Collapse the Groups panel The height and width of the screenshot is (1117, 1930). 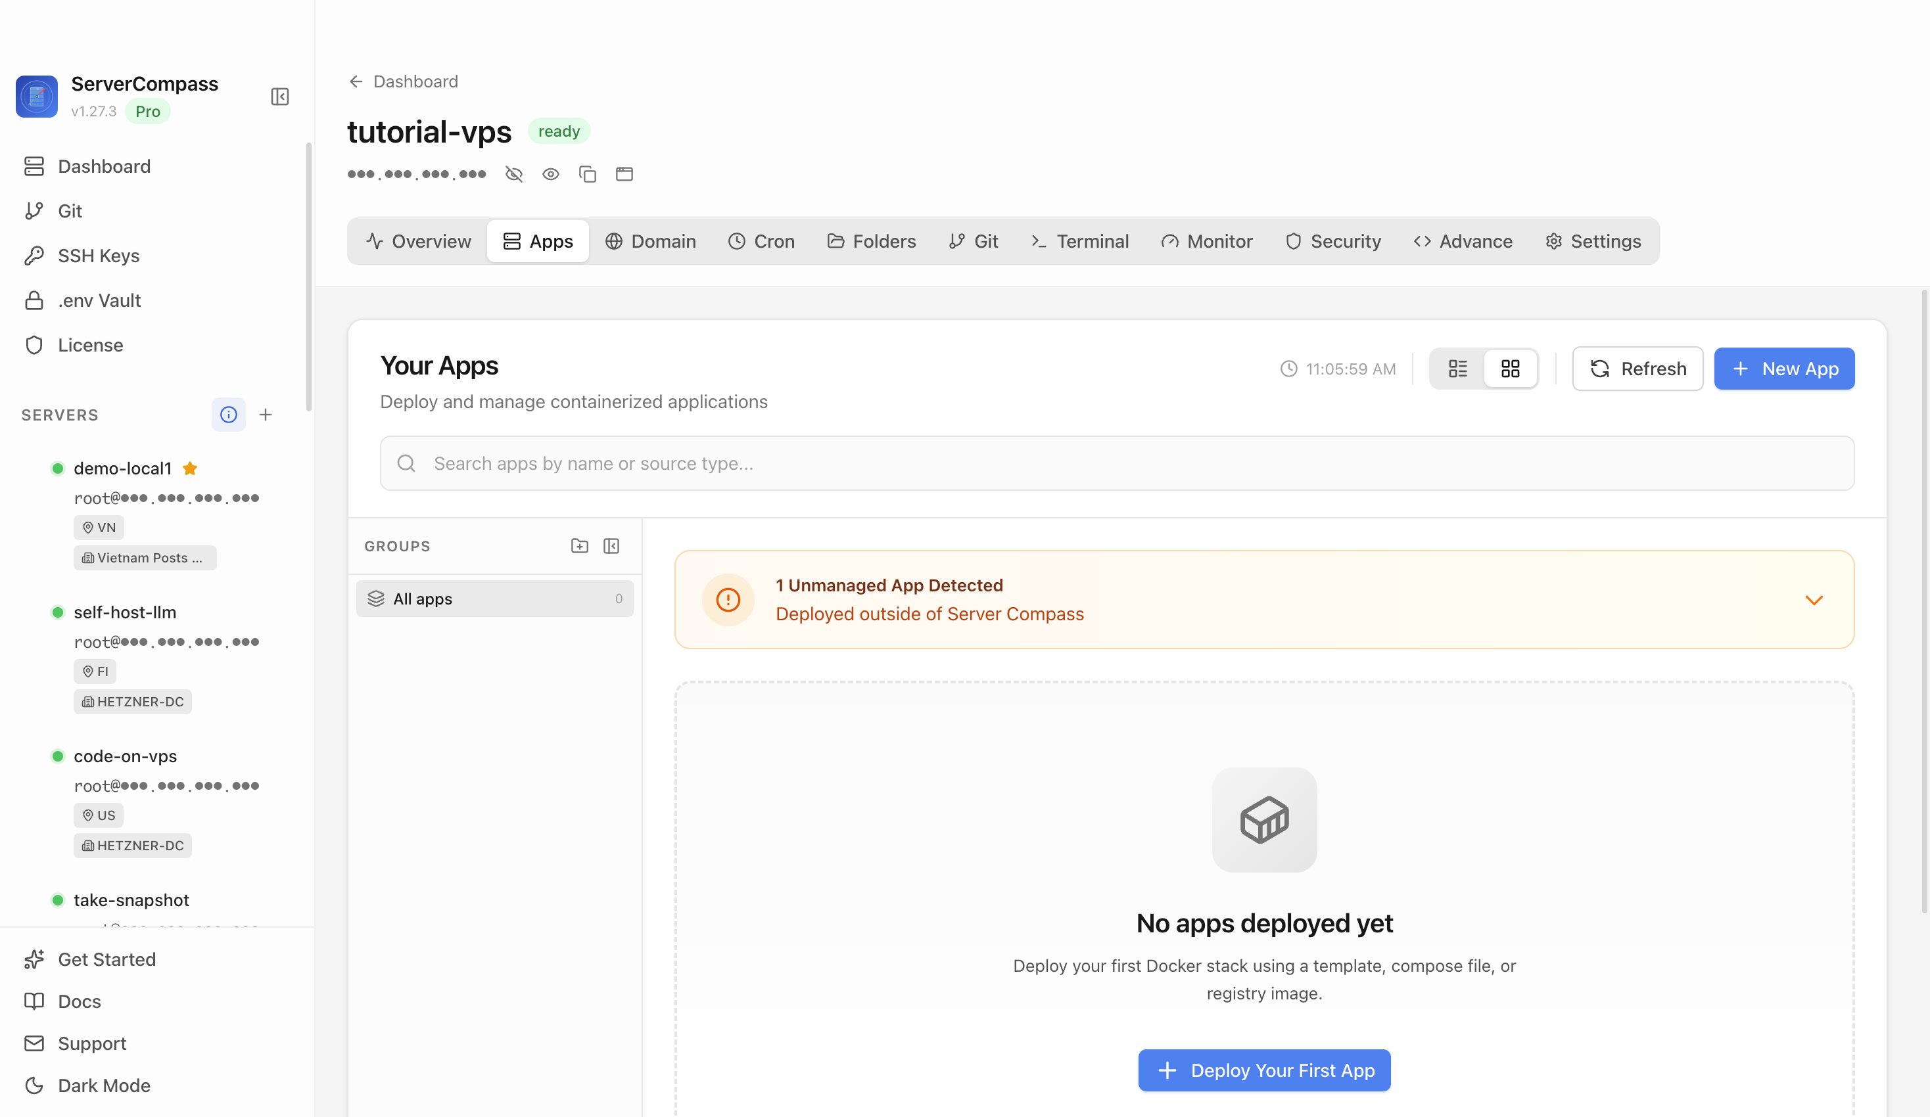tap(611, 546)
